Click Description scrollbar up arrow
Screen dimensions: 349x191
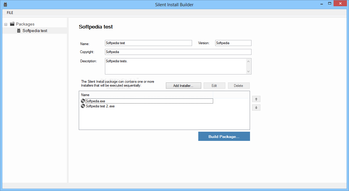pyautogui.click(x=249, y=61)
